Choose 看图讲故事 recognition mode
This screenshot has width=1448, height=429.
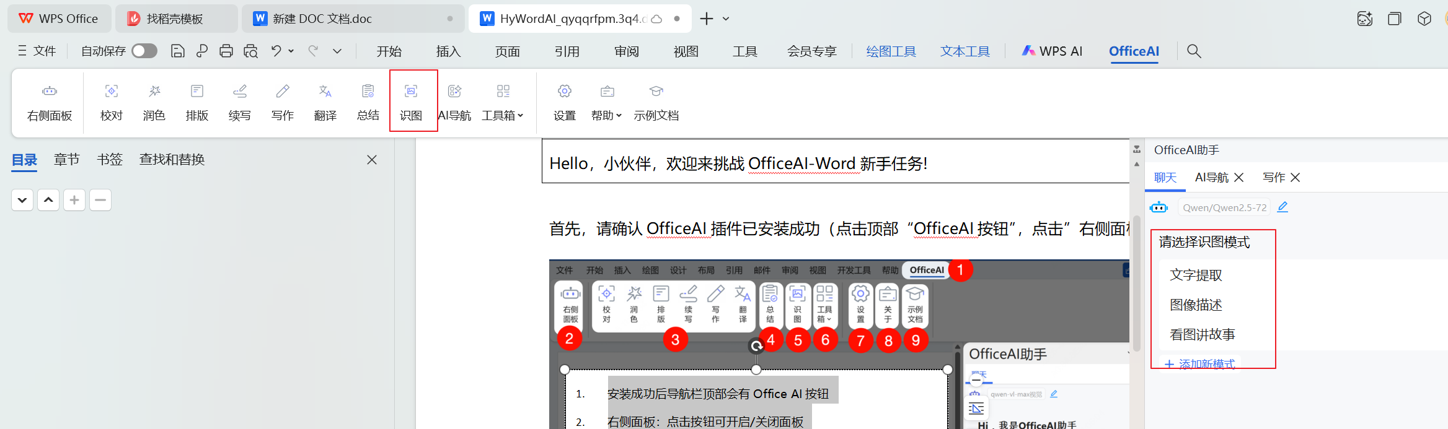(x=1203, y=334)
